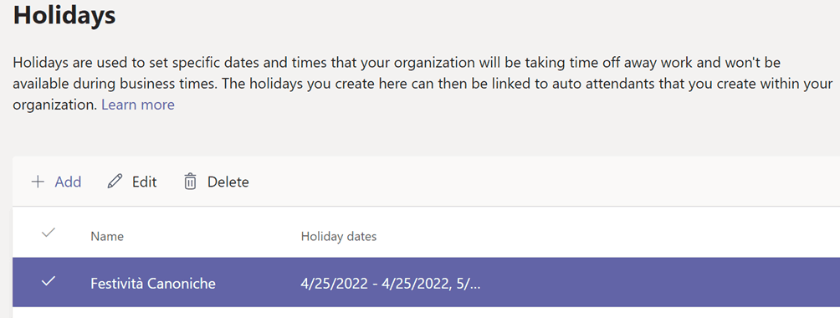Click the empty row below Festività Canoniche
This screenshot has width=840, height=318.
tap(426, 313)
